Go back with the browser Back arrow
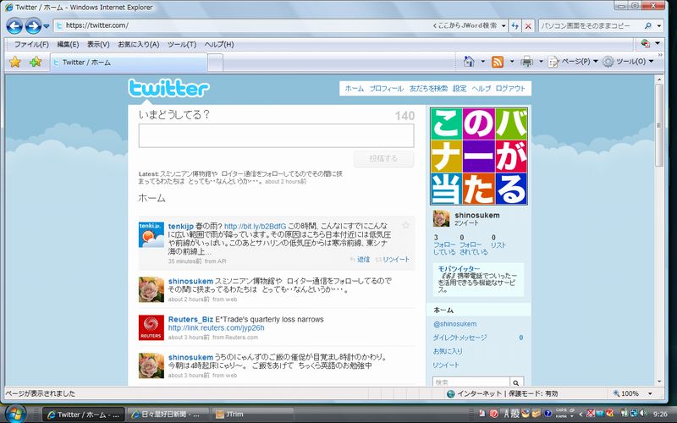 point(14,26)
